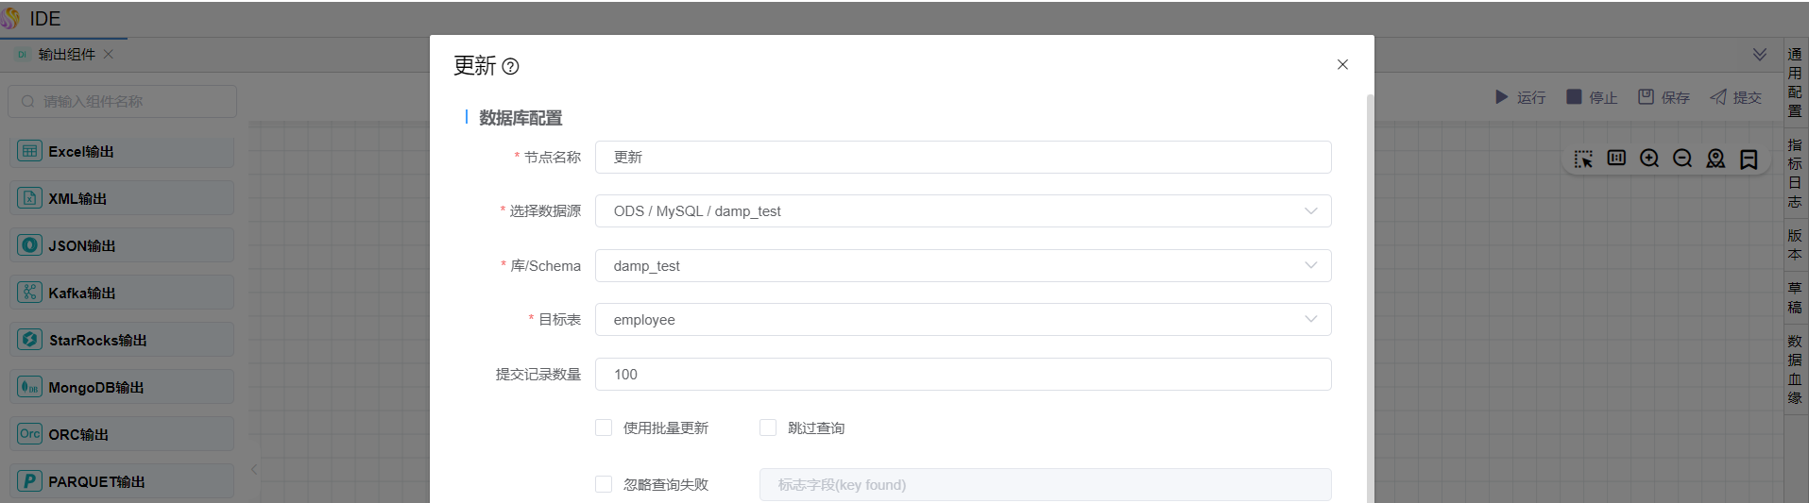Click the double-chevron collapse icon at top right
1809x503 pixels.
(x=1760, y=55)
